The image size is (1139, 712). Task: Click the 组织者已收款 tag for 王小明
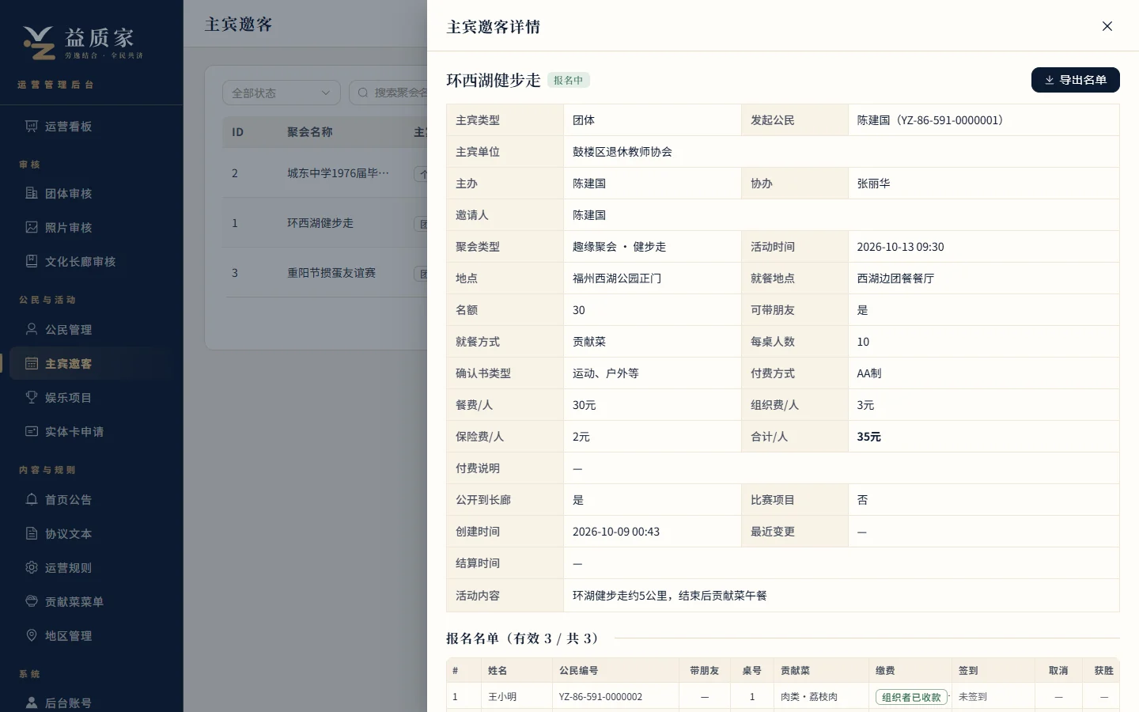911,697
